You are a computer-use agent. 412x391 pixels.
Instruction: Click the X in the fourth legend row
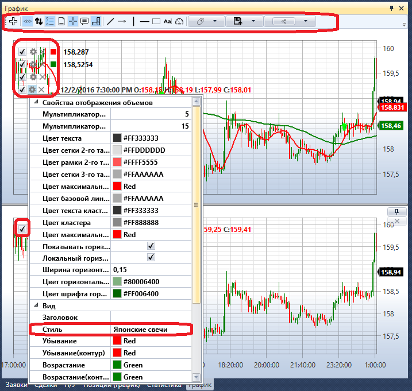[x=41, y=90]
